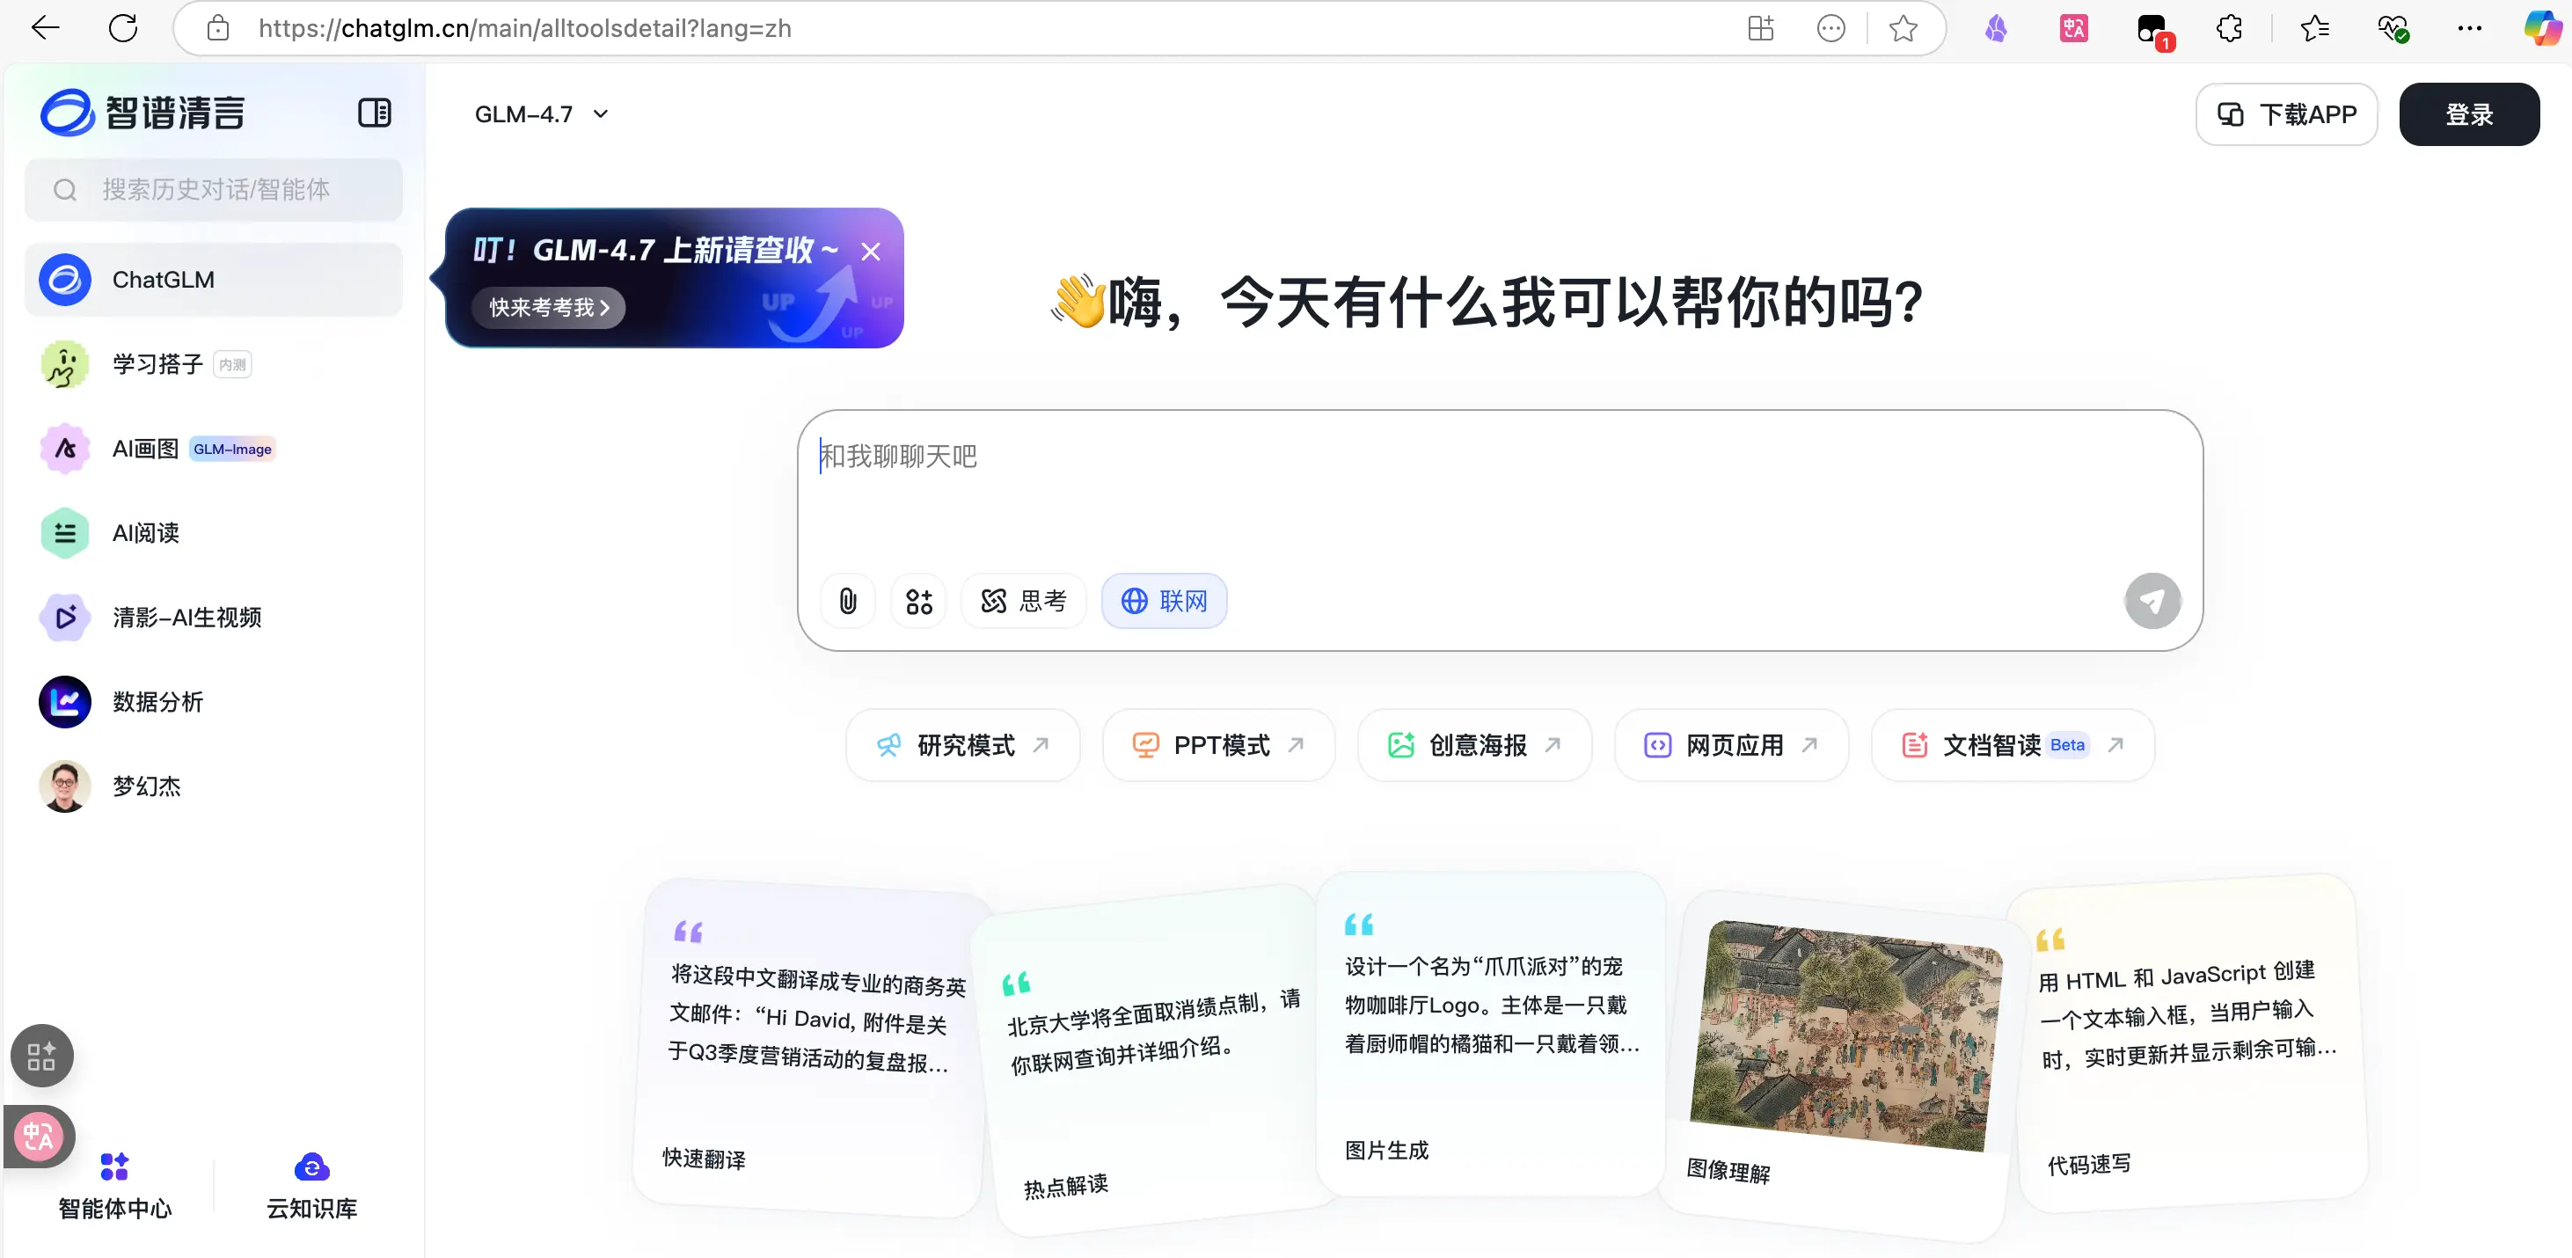The image size is (2572, 1258).
Task: Click the 下载APP button
Action: 2285,113
